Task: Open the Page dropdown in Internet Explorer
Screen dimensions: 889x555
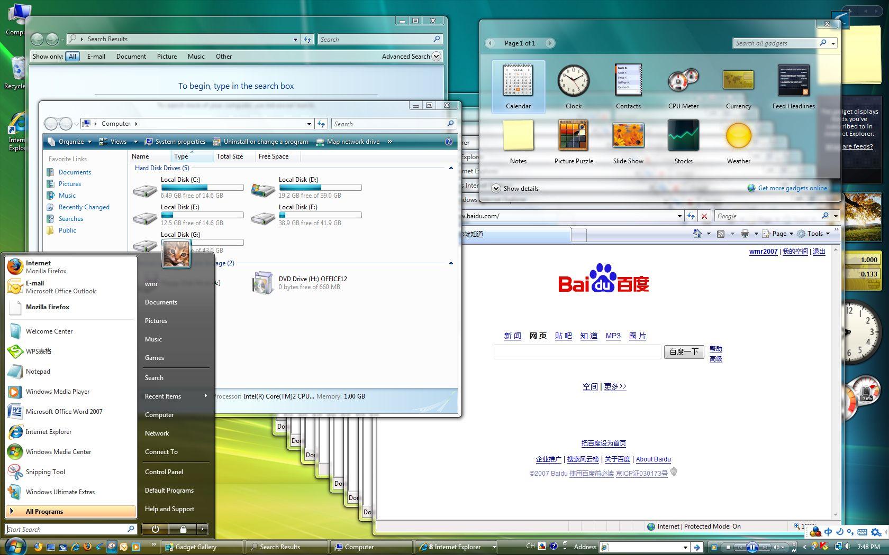Action: point(778,234)
